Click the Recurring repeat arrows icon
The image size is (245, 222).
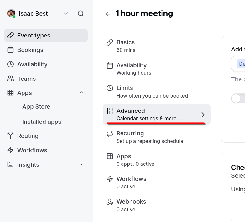click(x=110, y=134)
